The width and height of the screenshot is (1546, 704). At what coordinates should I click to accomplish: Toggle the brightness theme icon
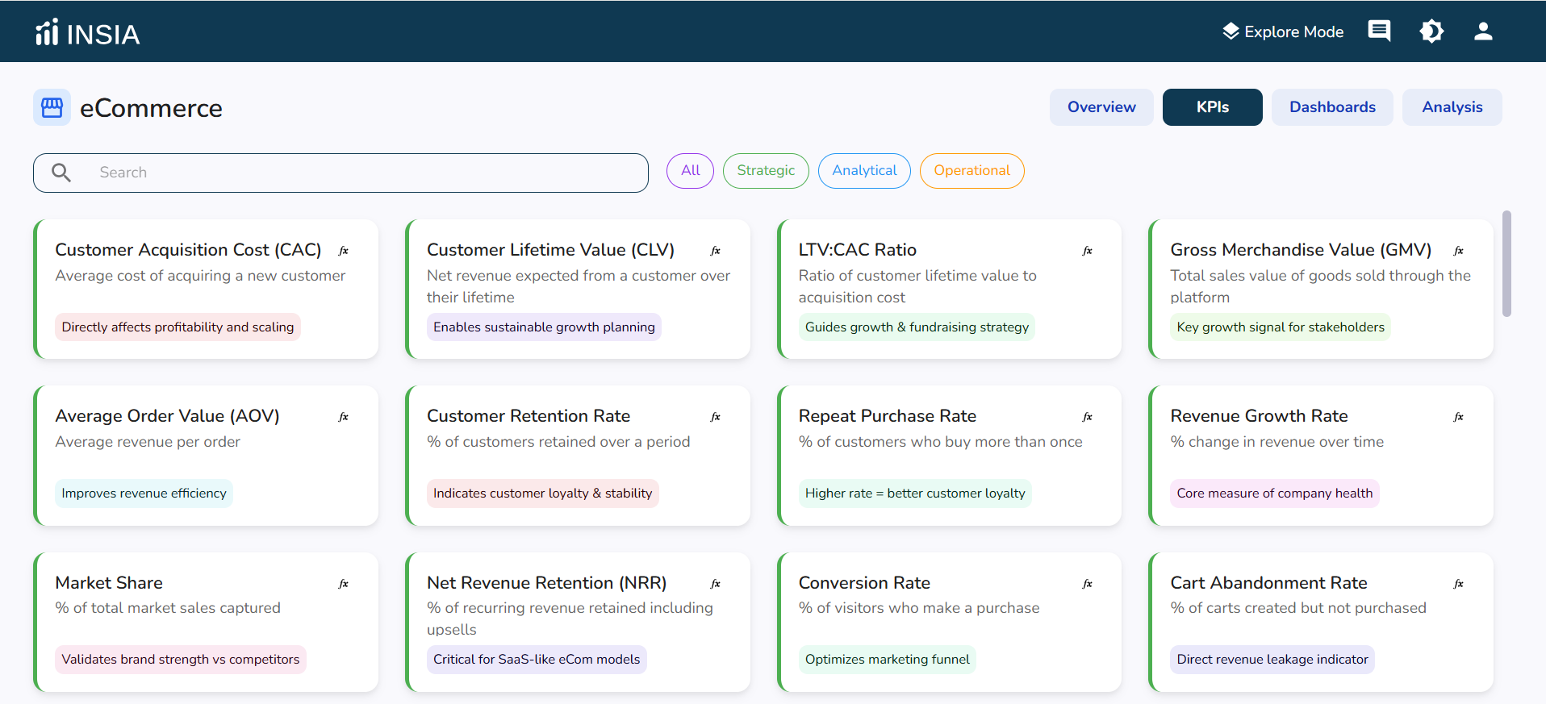click(1431, 31)
